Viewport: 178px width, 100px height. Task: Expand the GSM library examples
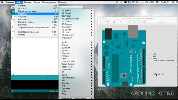pos(76,59)
